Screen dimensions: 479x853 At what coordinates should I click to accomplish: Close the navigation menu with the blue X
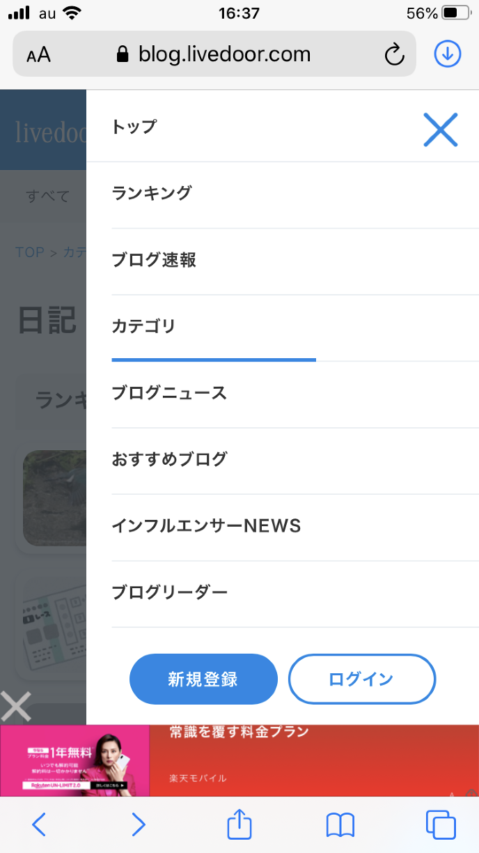pos(440,130)
